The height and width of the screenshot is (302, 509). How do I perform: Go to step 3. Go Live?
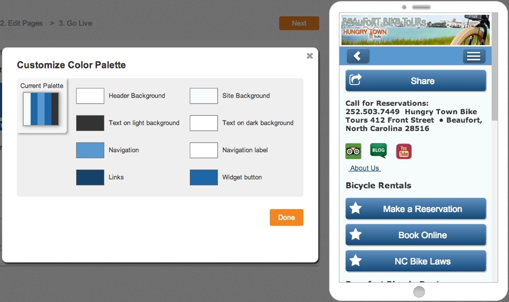point(75,23)
